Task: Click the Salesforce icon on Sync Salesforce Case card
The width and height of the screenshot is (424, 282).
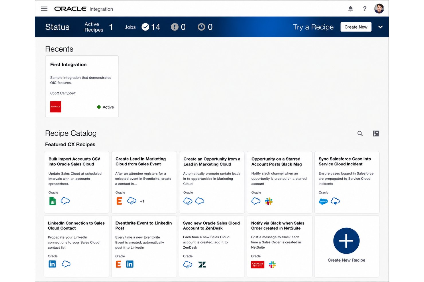Action: tap(323, 201)
